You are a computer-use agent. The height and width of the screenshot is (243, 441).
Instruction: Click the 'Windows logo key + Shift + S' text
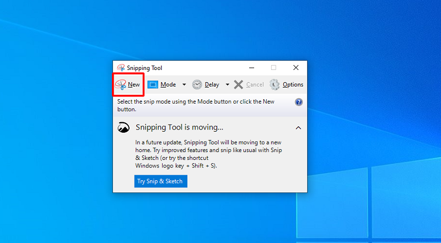[x=176, y=166]
